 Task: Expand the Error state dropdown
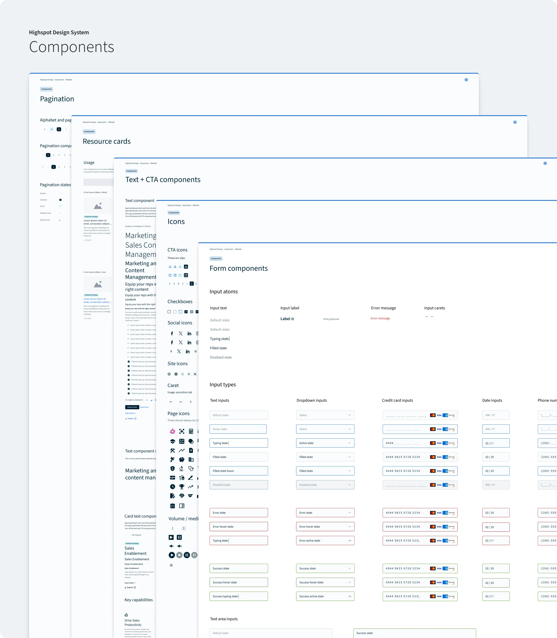pos(325,513)
